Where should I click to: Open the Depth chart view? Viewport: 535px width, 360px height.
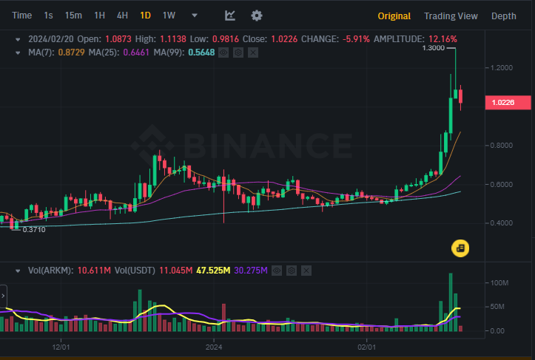pyautogui.click(x=504, y=16)
